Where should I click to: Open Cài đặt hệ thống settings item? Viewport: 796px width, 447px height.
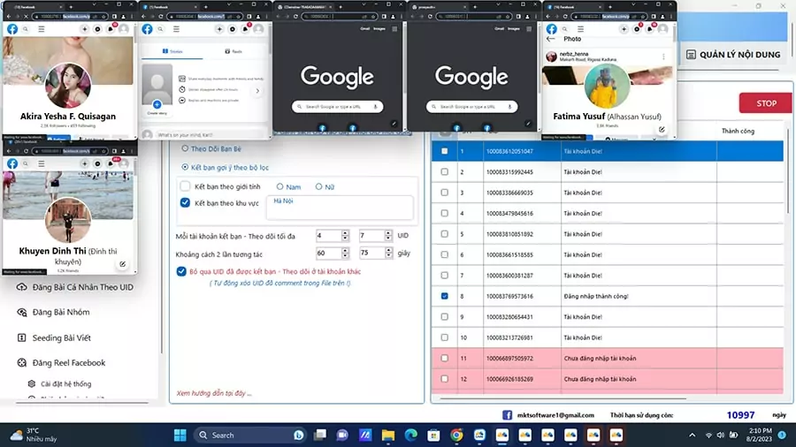pos(66,383)
